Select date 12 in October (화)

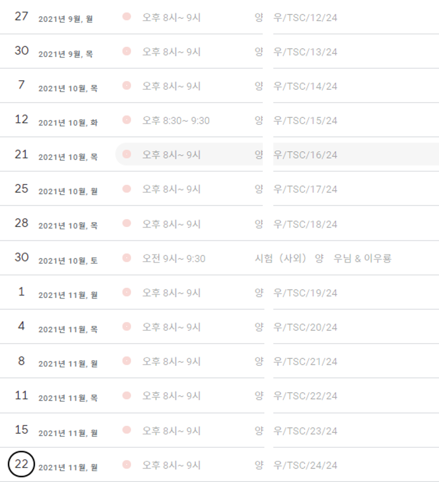pyautogui.click(x=21, y=120)
